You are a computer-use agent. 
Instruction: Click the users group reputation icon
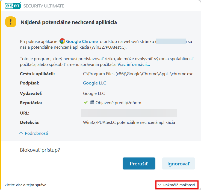[x=92, y=103]
